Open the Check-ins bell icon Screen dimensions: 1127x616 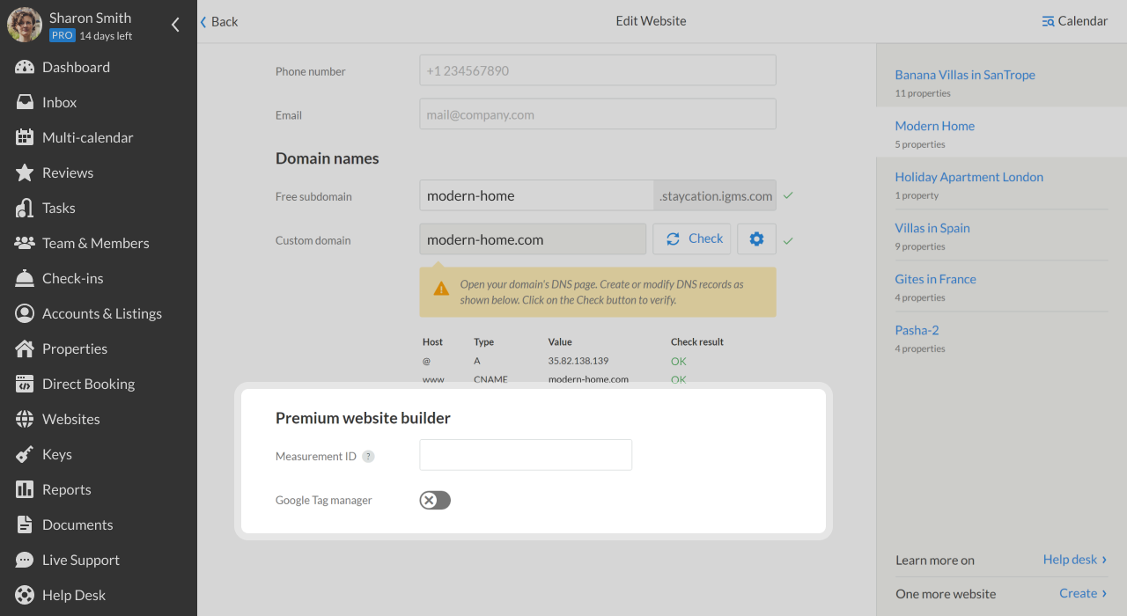[x=25, y=278]
